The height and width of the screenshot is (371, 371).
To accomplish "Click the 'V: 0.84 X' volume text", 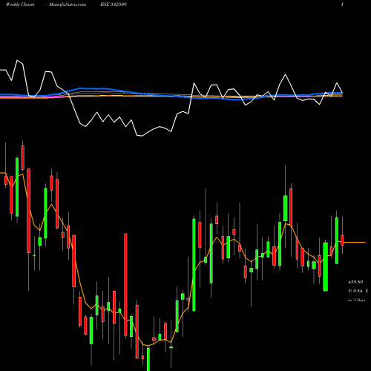I will coord(358,291).
